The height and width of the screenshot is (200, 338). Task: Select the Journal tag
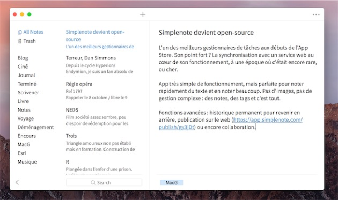26,75
